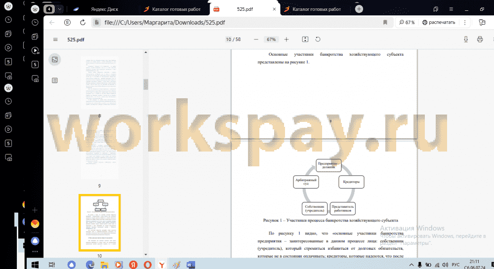Bookmark this page in the address bar
The width and height of the screenshot is (494, 269).
click(385, 22)
